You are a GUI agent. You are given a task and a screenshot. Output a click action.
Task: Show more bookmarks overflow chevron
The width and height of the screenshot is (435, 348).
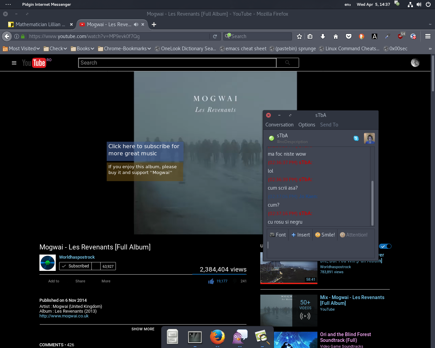pyautogui.click(x=430, y=49)
